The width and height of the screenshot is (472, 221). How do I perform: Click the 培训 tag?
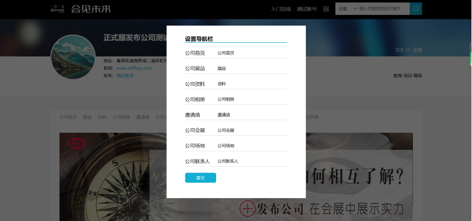(x=408, y=76)
